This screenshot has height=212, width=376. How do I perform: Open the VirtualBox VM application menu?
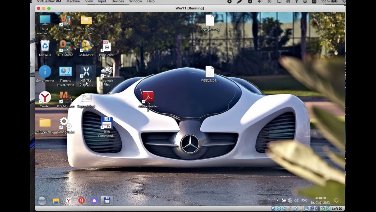[49, 1]
